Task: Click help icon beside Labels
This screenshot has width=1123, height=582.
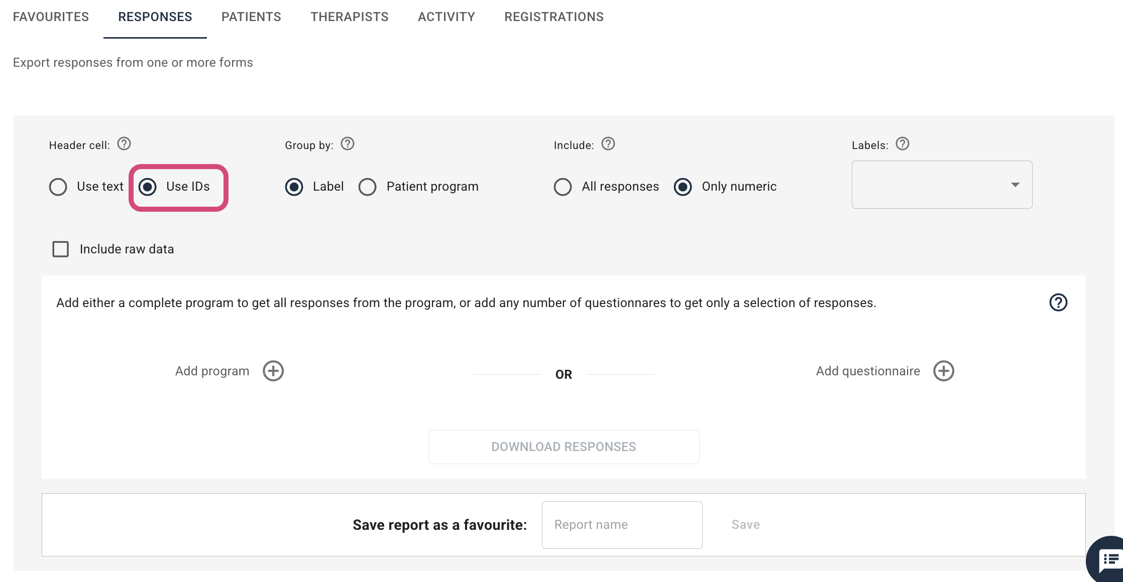Action: tap(903, 144)
